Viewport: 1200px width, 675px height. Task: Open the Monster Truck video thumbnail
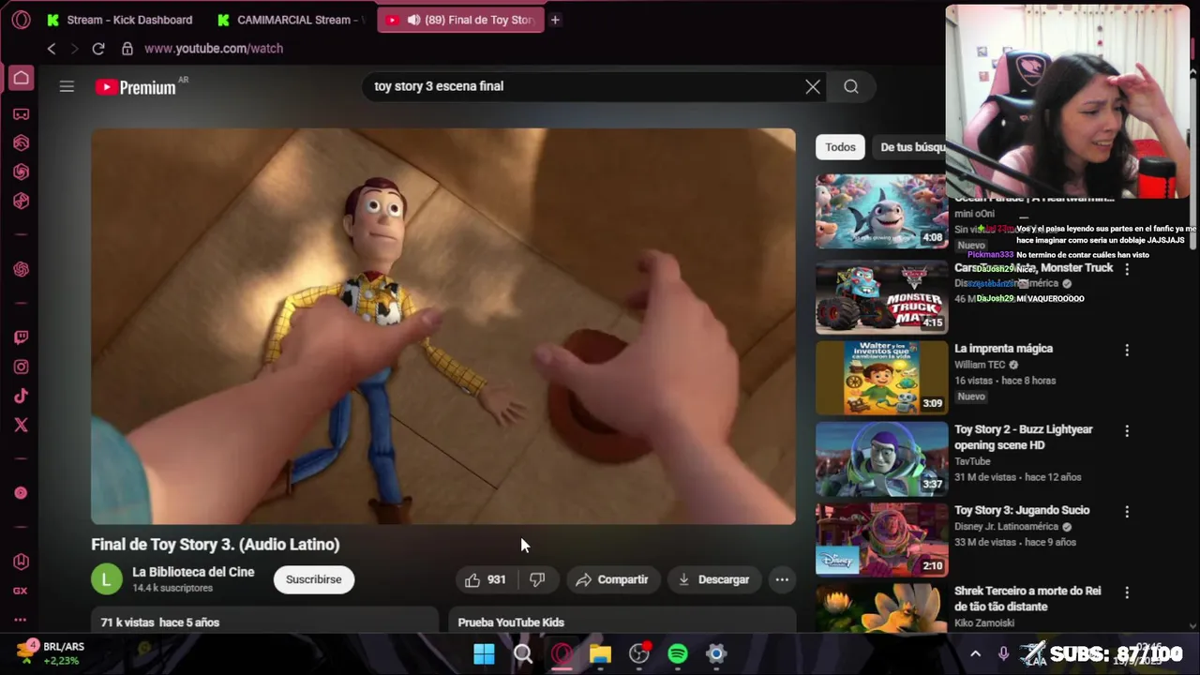point(881,296)
